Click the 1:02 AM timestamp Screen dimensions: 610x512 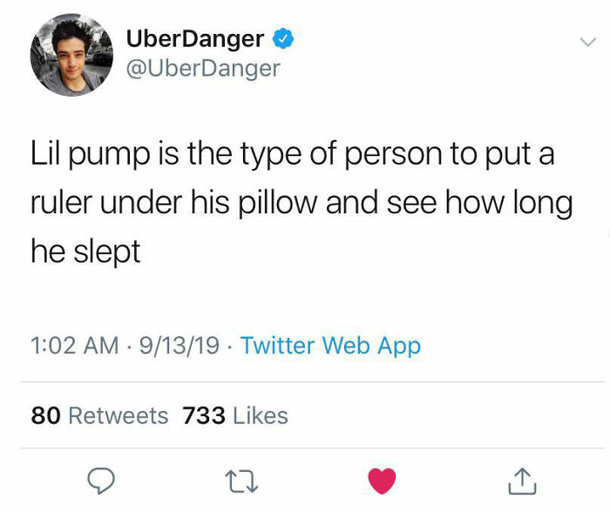[x=75, y=346]
